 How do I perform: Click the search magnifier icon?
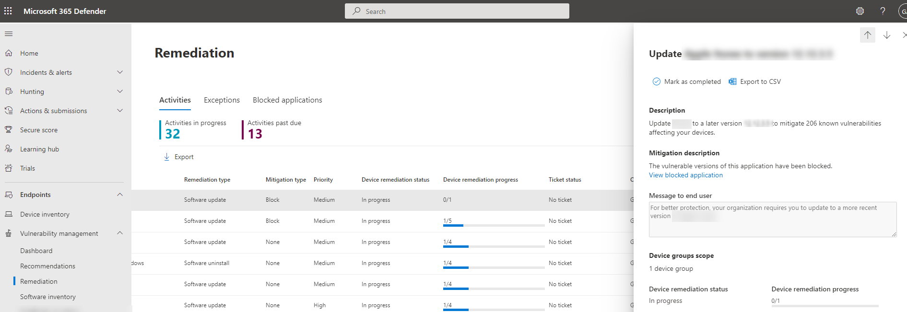356,11
